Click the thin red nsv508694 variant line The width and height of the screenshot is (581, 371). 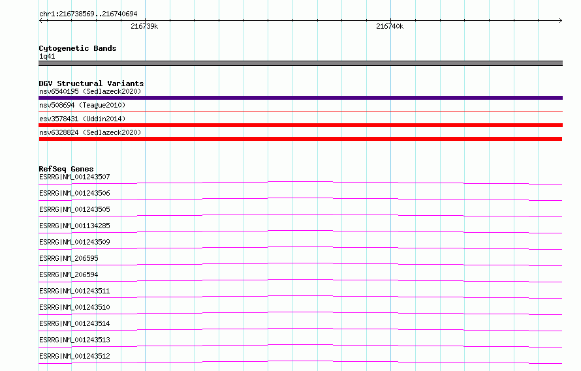point(300,111)
